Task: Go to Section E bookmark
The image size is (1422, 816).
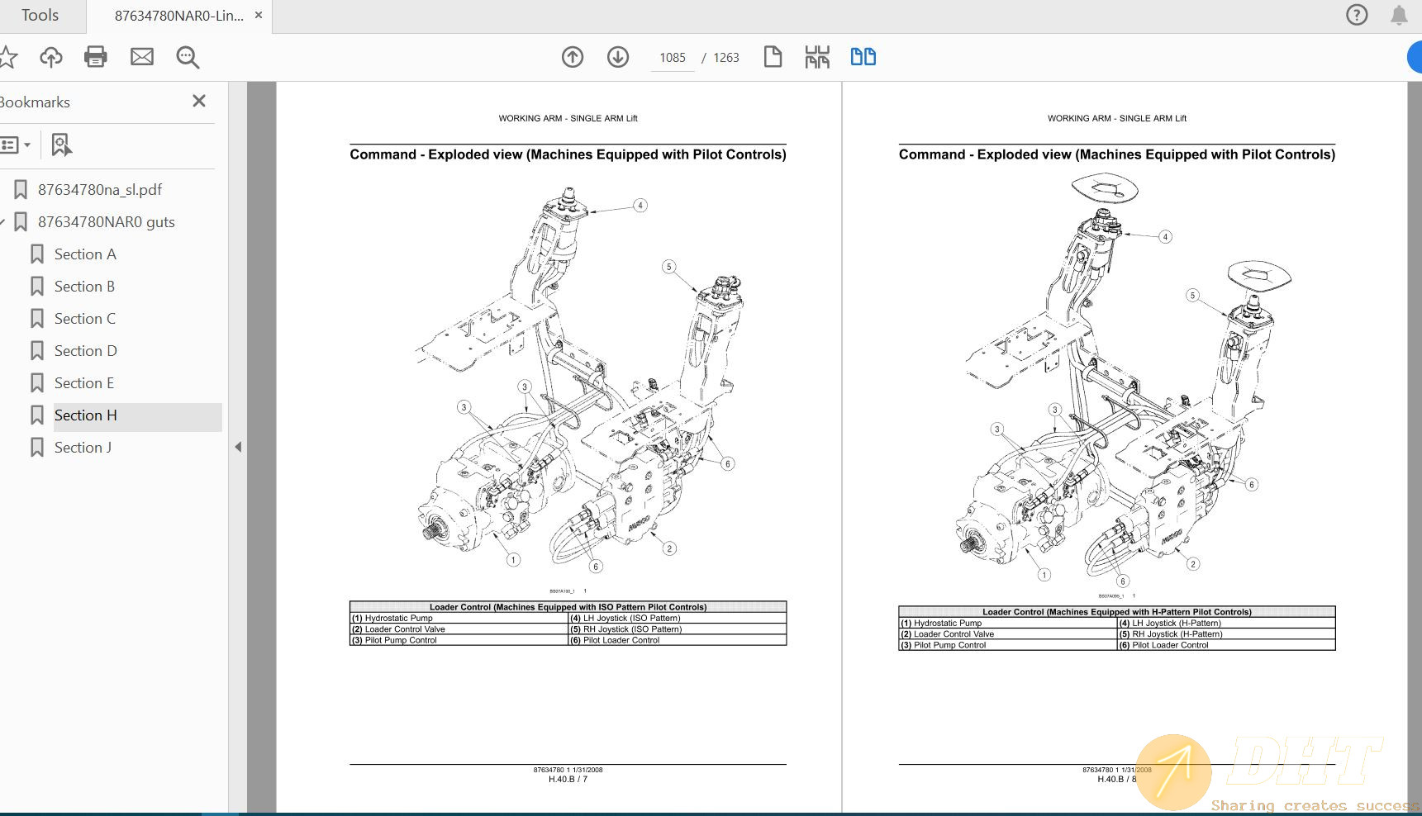Action: 83,382
